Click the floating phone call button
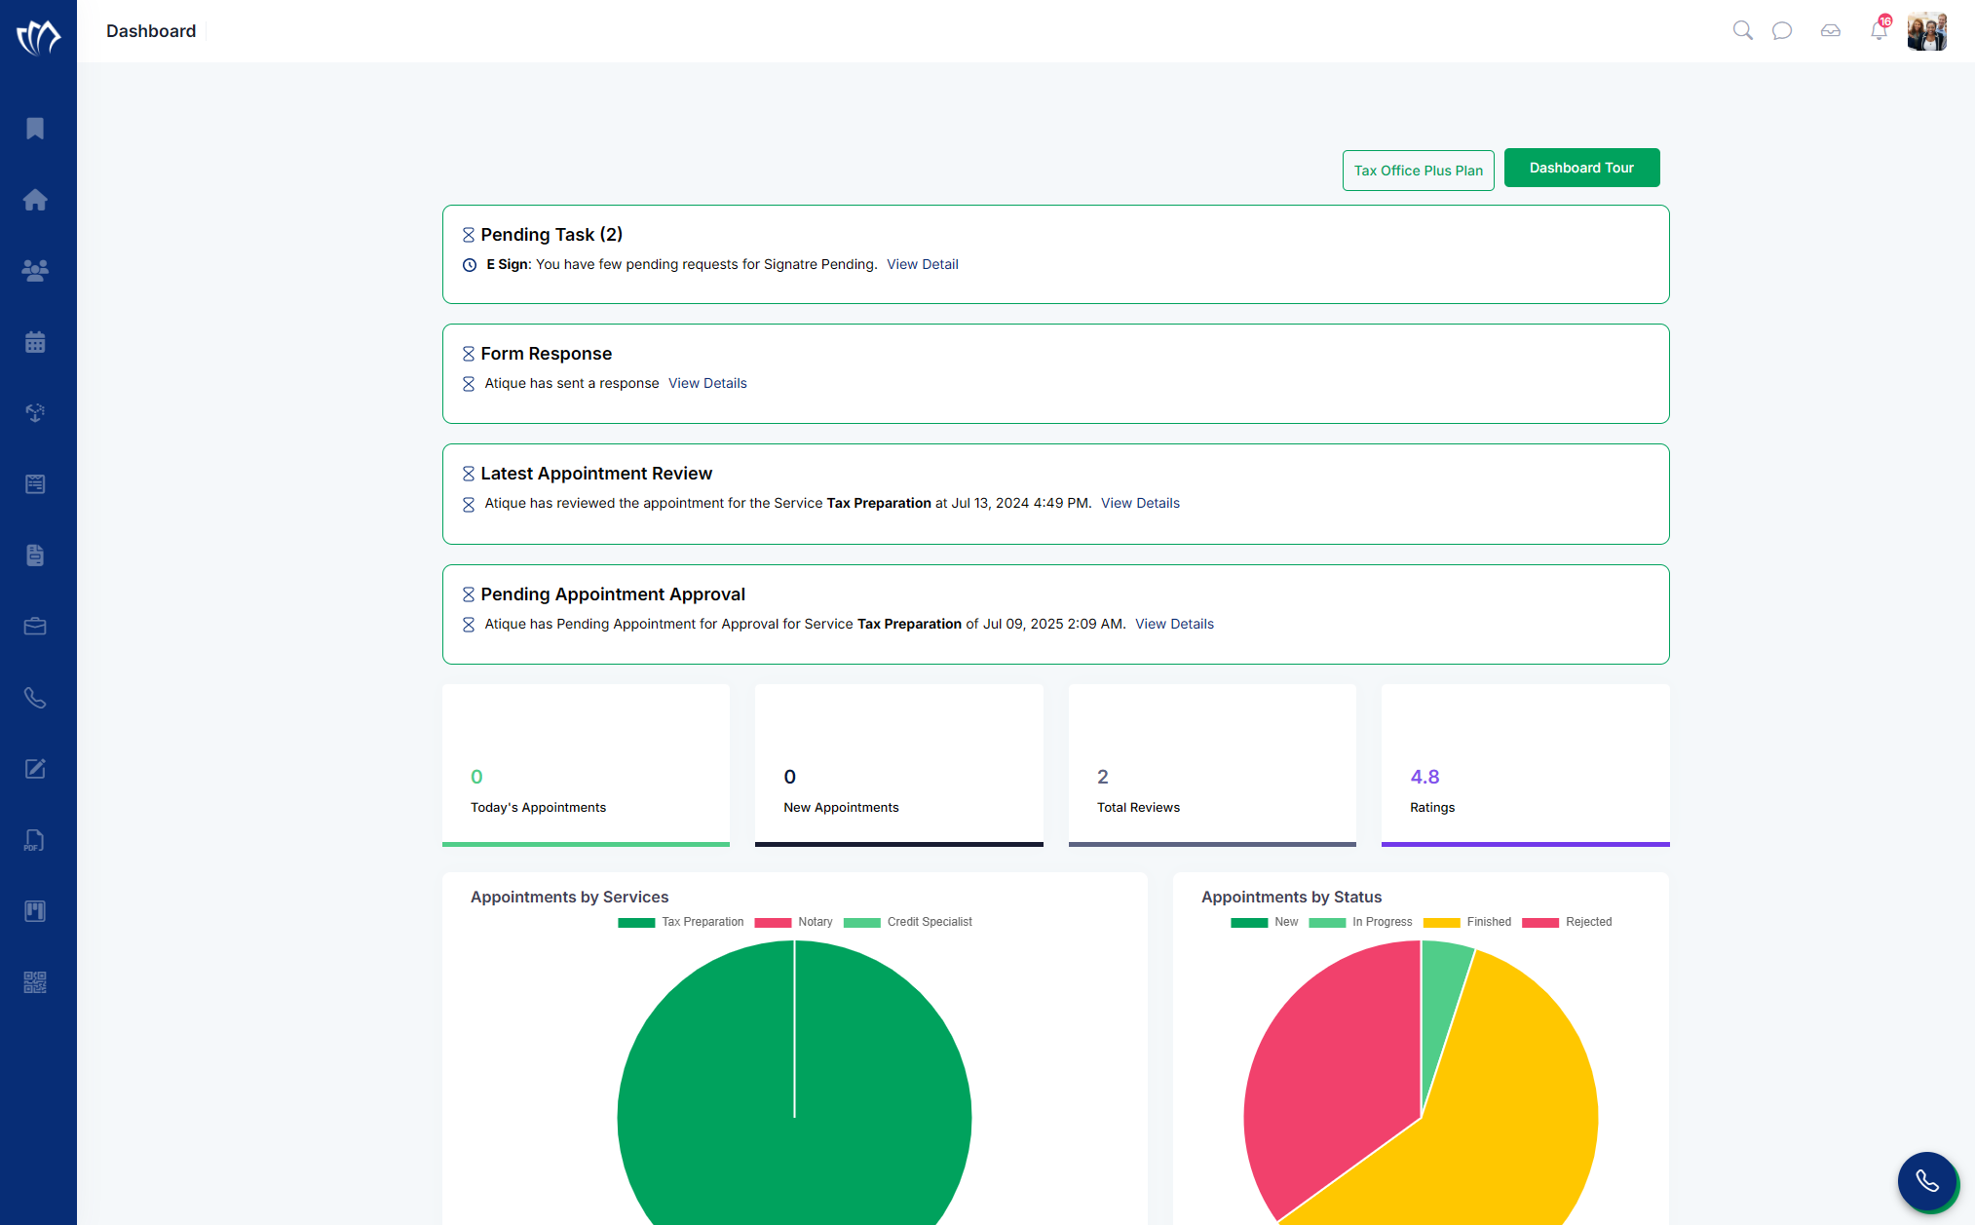Image resolution: width=1975 pixels, height=1225 pixels. coord(1926,1181)
